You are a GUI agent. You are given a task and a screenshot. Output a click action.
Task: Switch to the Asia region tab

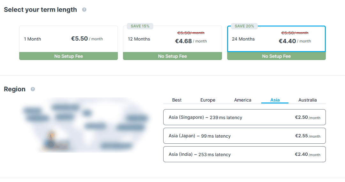(275, 100)
